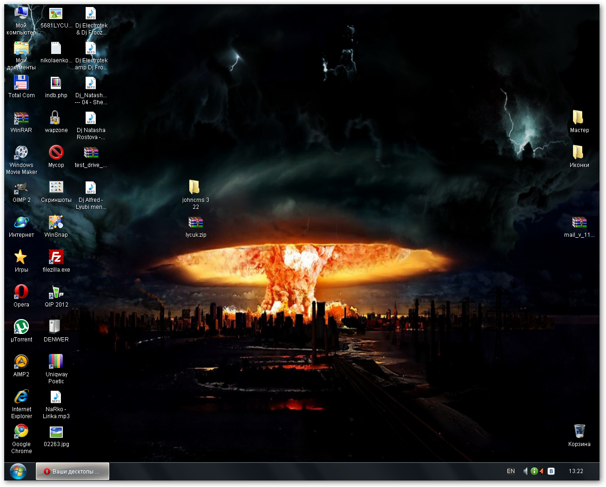Select the filezilla.exe icon

(56, 257)
